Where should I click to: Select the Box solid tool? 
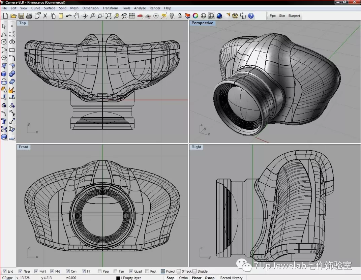tap(4, 74)
